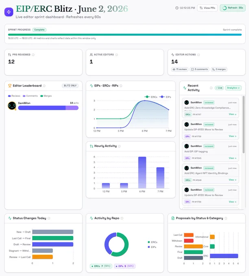Toggle Reviews legend in leaderboard
This screenshot has height=276, width=249.
point(14,96)
